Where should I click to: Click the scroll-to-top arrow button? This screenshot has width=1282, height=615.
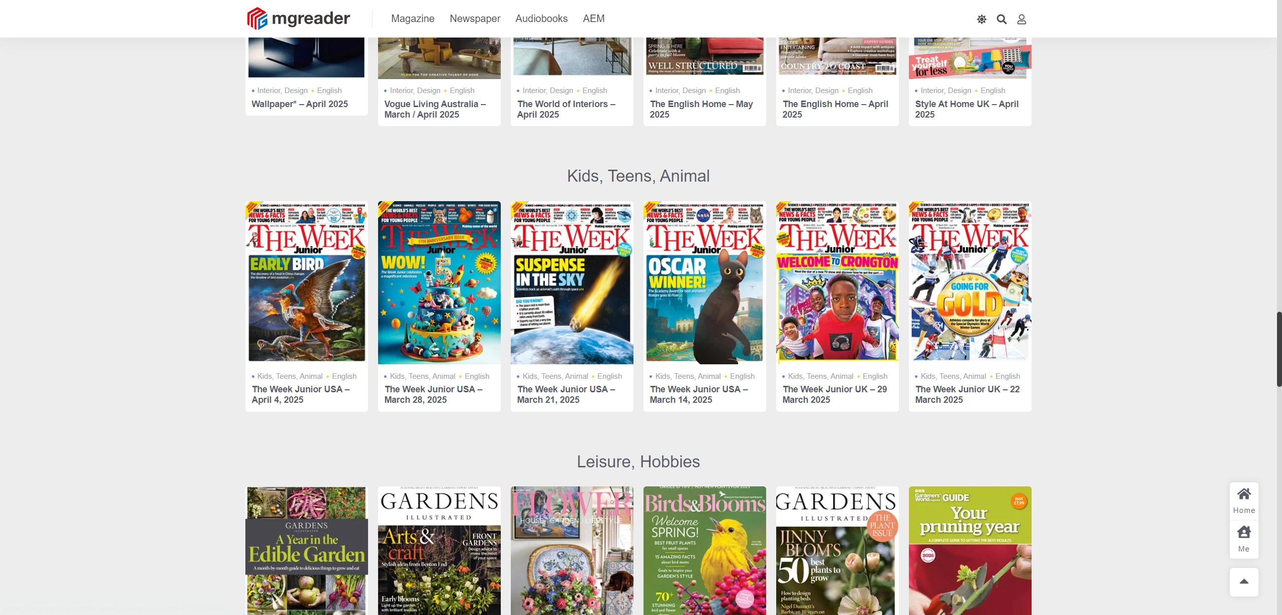click(x=1244, y=581)
